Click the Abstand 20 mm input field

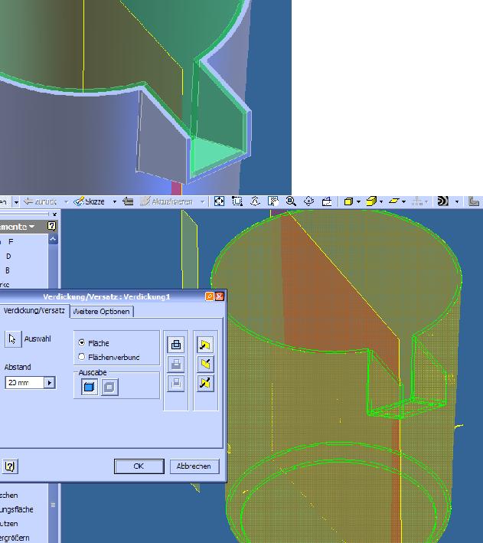point(24,382)
